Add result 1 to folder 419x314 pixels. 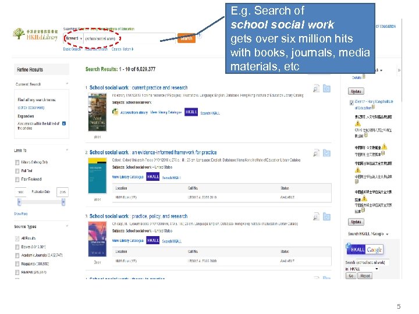326,88
